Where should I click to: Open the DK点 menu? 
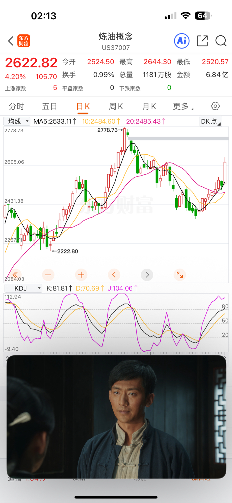211,121
